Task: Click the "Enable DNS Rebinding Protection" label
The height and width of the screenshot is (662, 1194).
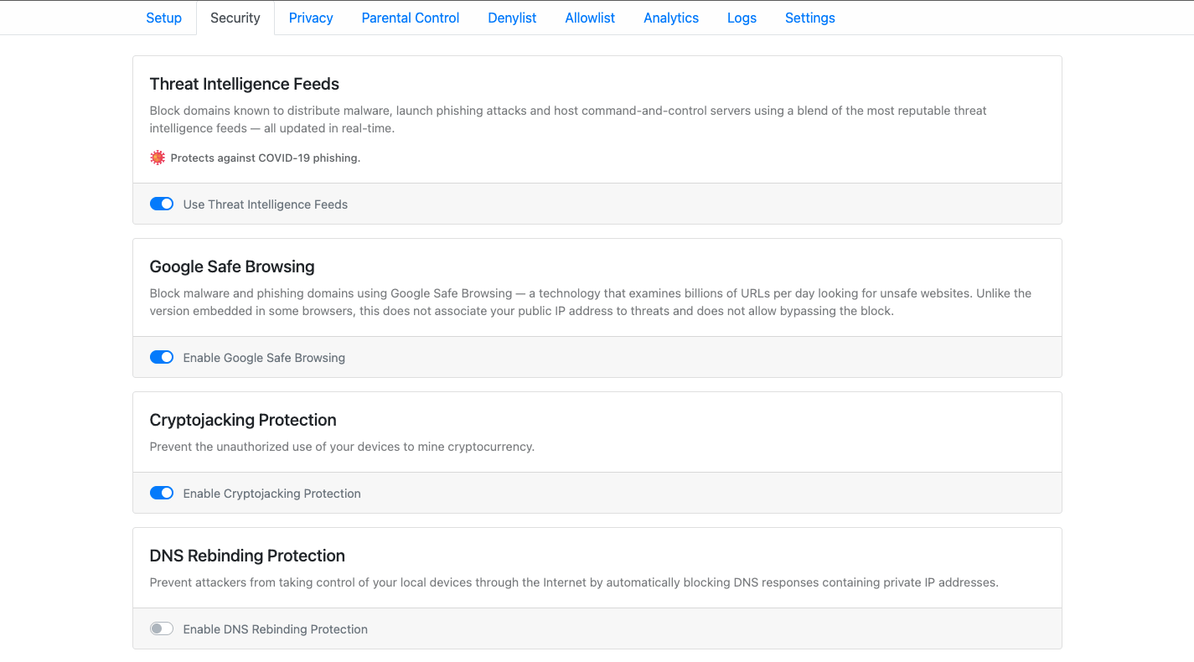Action: click(276, 629)
